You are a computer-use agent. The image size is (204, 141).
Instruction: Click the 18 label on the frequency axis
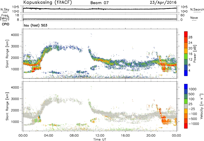(17, 15)
